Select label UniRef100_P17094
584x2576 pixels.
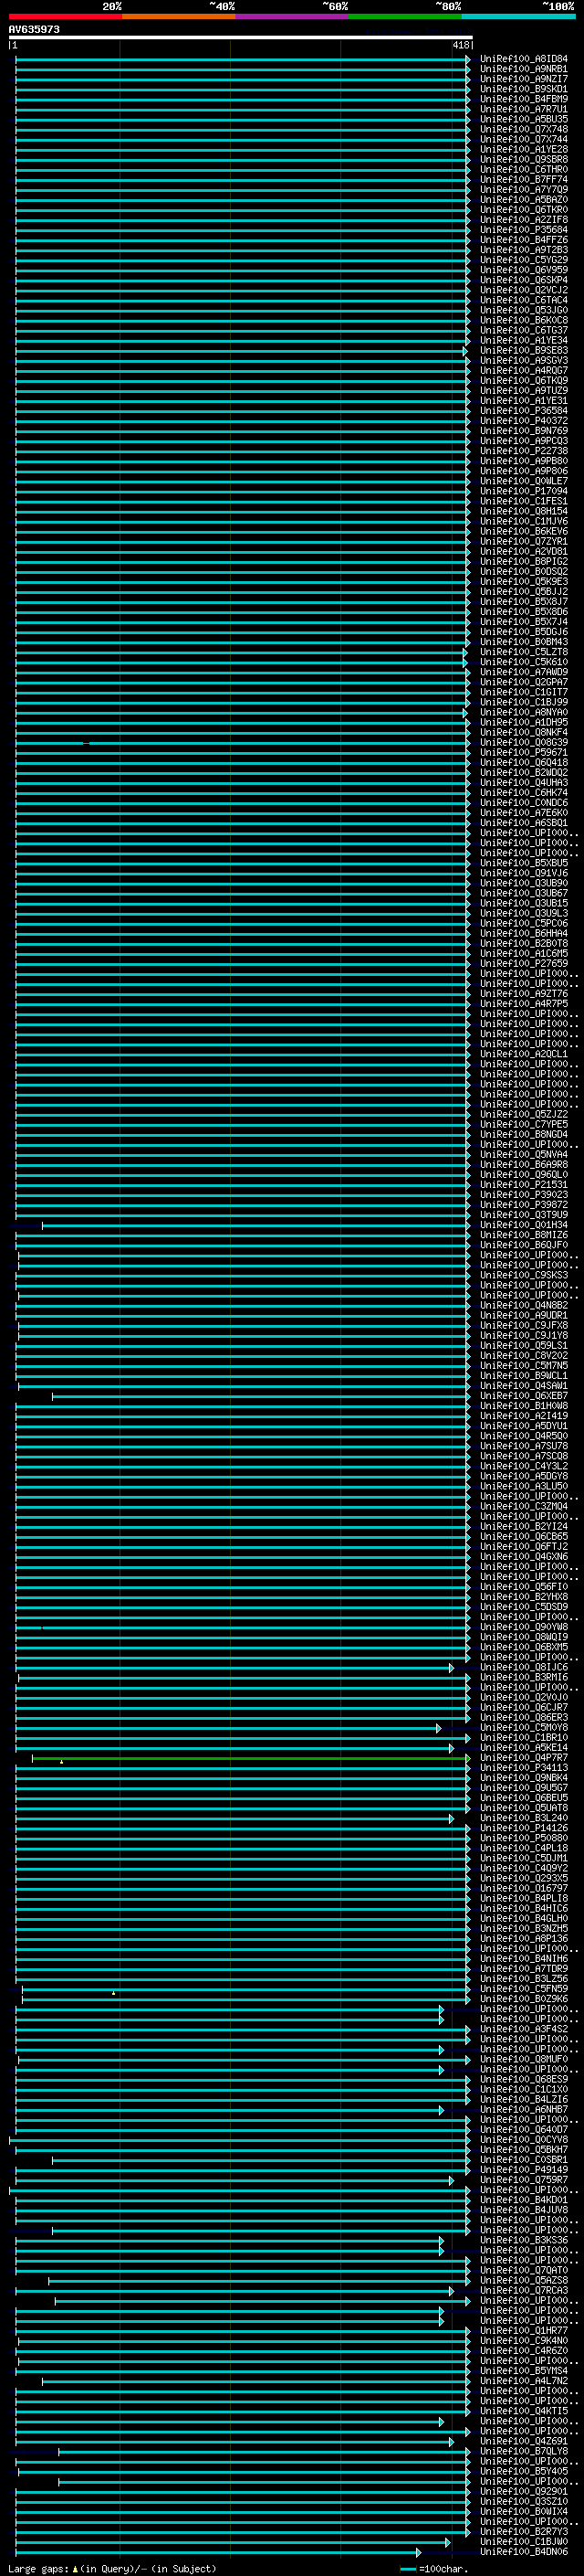tap(523, 491)
